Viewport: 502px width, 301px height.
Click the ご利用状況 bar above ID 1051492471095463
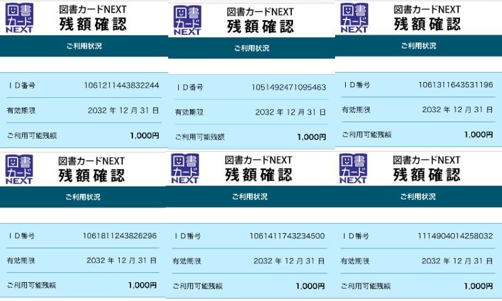pyautogui.click(x=252, y=48)
